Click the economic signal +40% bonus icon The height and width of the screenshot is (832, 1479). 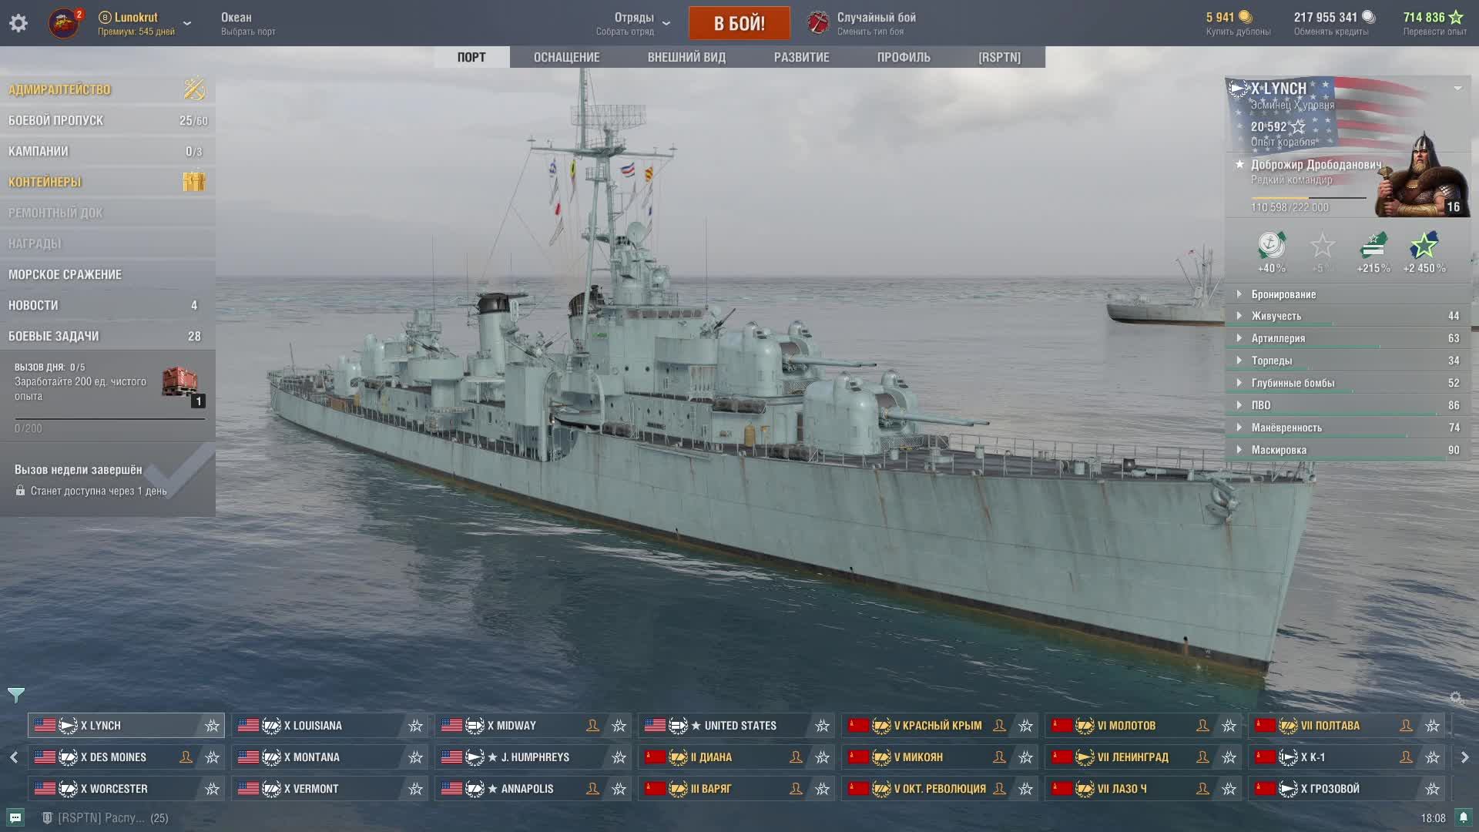[1271, 246]
